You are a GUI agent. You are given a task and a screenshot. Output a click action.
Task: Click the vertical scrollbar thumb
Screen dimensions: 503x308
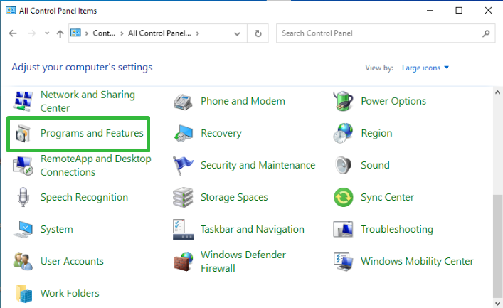(x=497, y=246)
